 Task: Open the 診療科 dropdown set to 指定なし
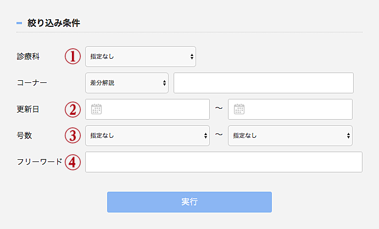click(141, 57)
